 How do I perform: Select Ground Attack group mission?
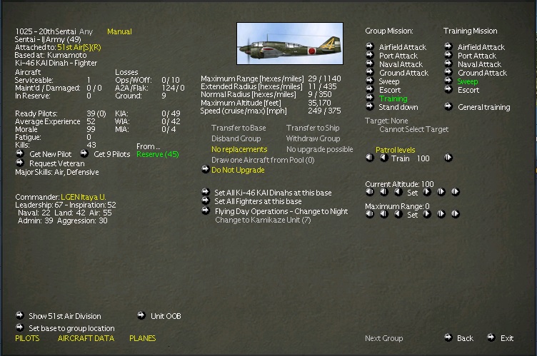coord(398,73)
